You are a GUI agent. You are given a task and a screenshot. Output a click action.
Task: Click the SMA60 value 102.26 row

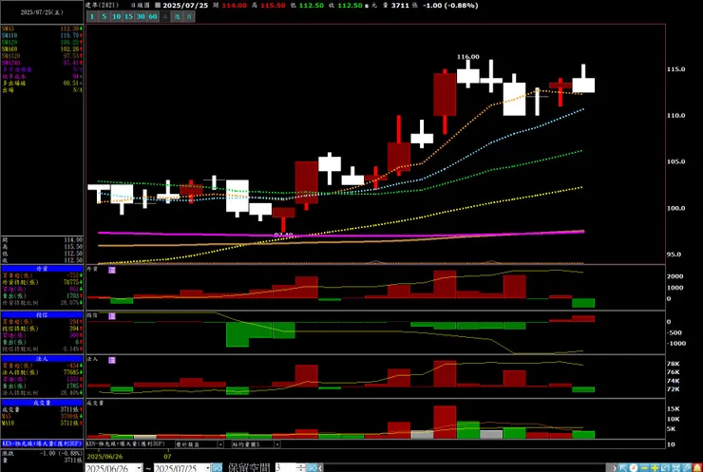(42, 48)
